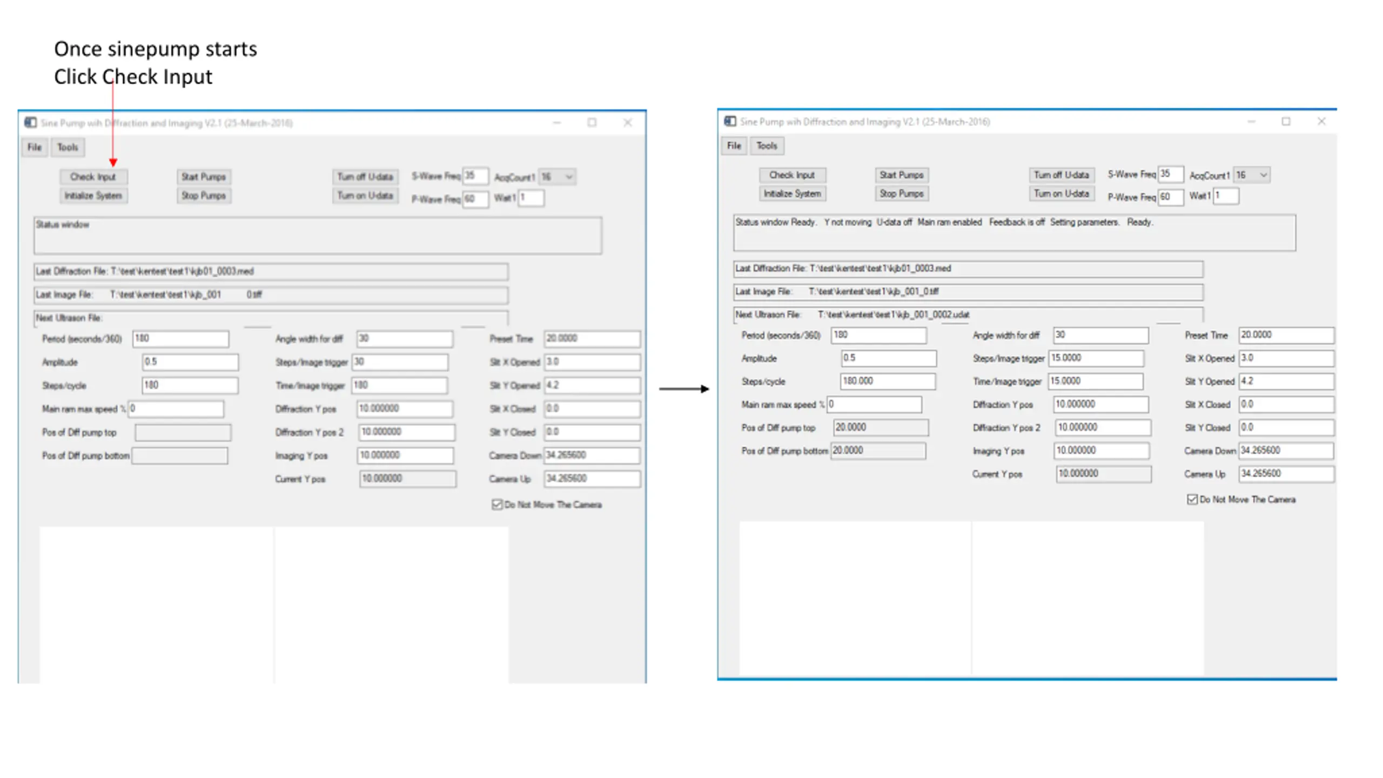The width and height of the screenshot is (1383, 778).
Task: Click Wait1 field in right window
Action: (x=1226, y=196)
